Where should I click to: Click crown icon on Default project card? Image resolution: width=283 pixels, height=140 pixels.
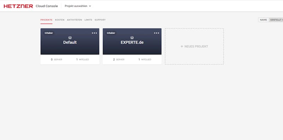[x=70, y=37]
